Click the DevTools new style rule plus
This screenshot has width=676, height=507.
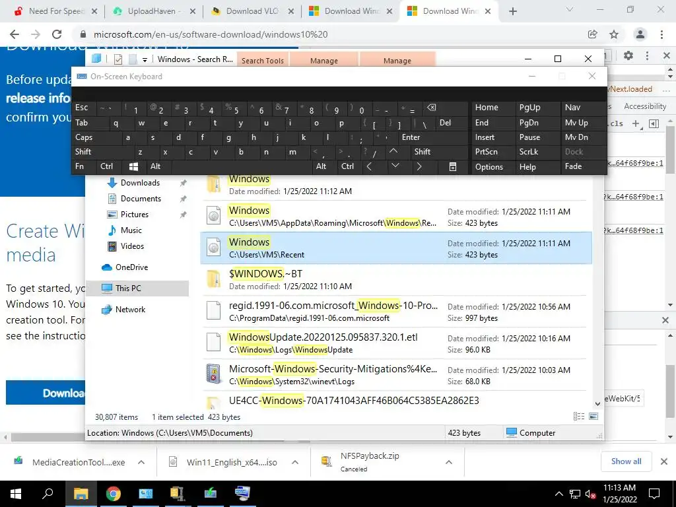point(636,123)
